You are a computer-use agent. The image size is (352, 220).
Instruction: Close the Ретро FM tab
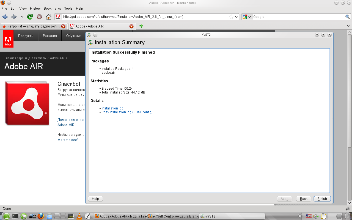[64, 26]
